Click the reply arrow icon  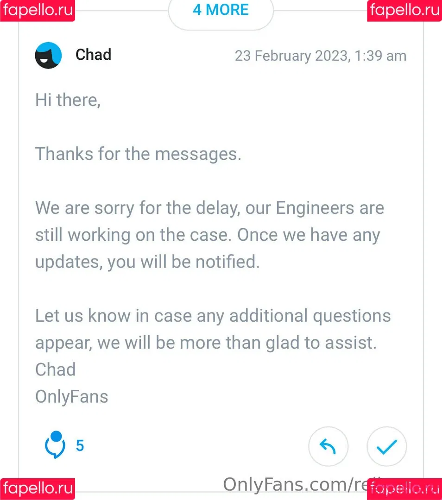pos(328,446)
